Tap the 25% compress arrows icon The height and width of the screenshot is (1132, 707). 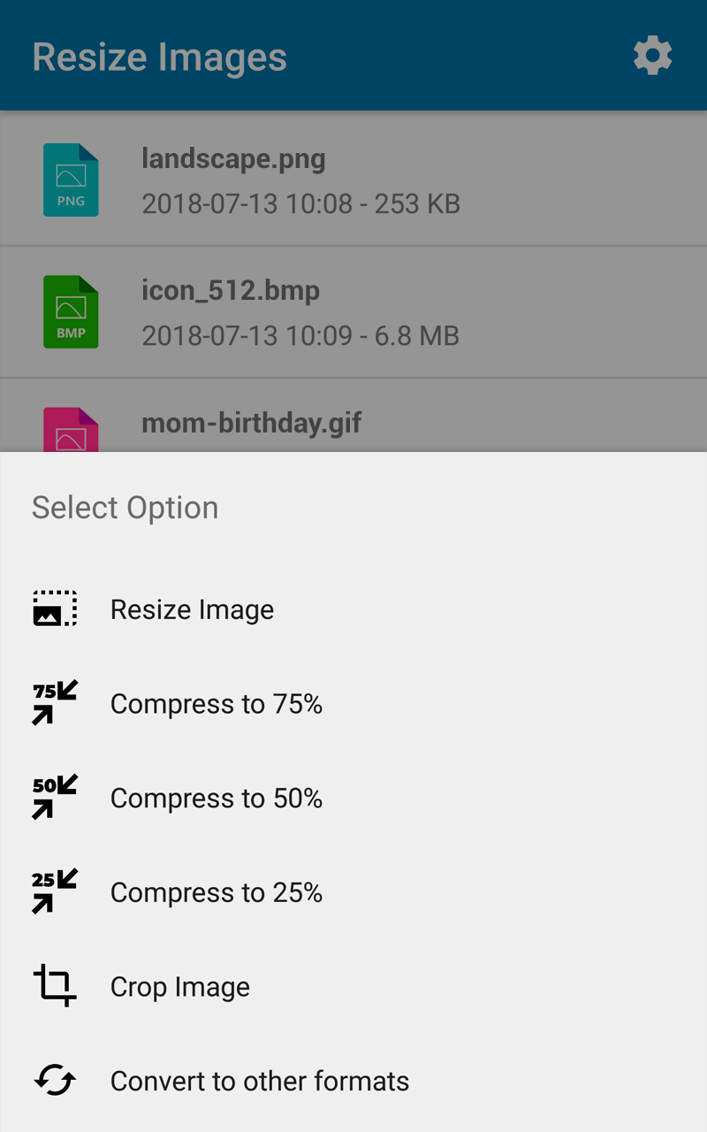point(55,892)
